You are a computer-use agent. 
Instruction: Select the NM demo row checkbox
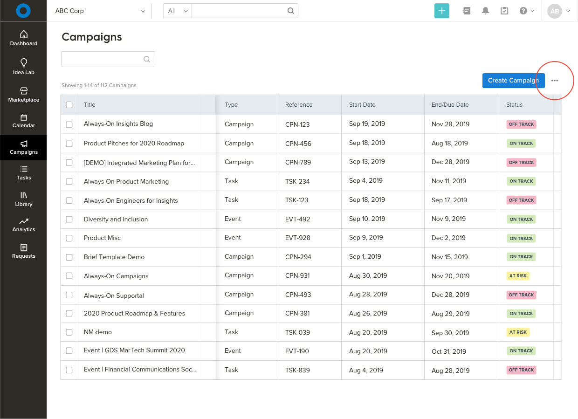coord(69,332)
